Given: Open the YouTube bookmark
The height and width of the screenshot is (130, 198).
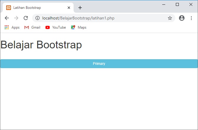Looking at the screenshot, I should tap(56, 27).
